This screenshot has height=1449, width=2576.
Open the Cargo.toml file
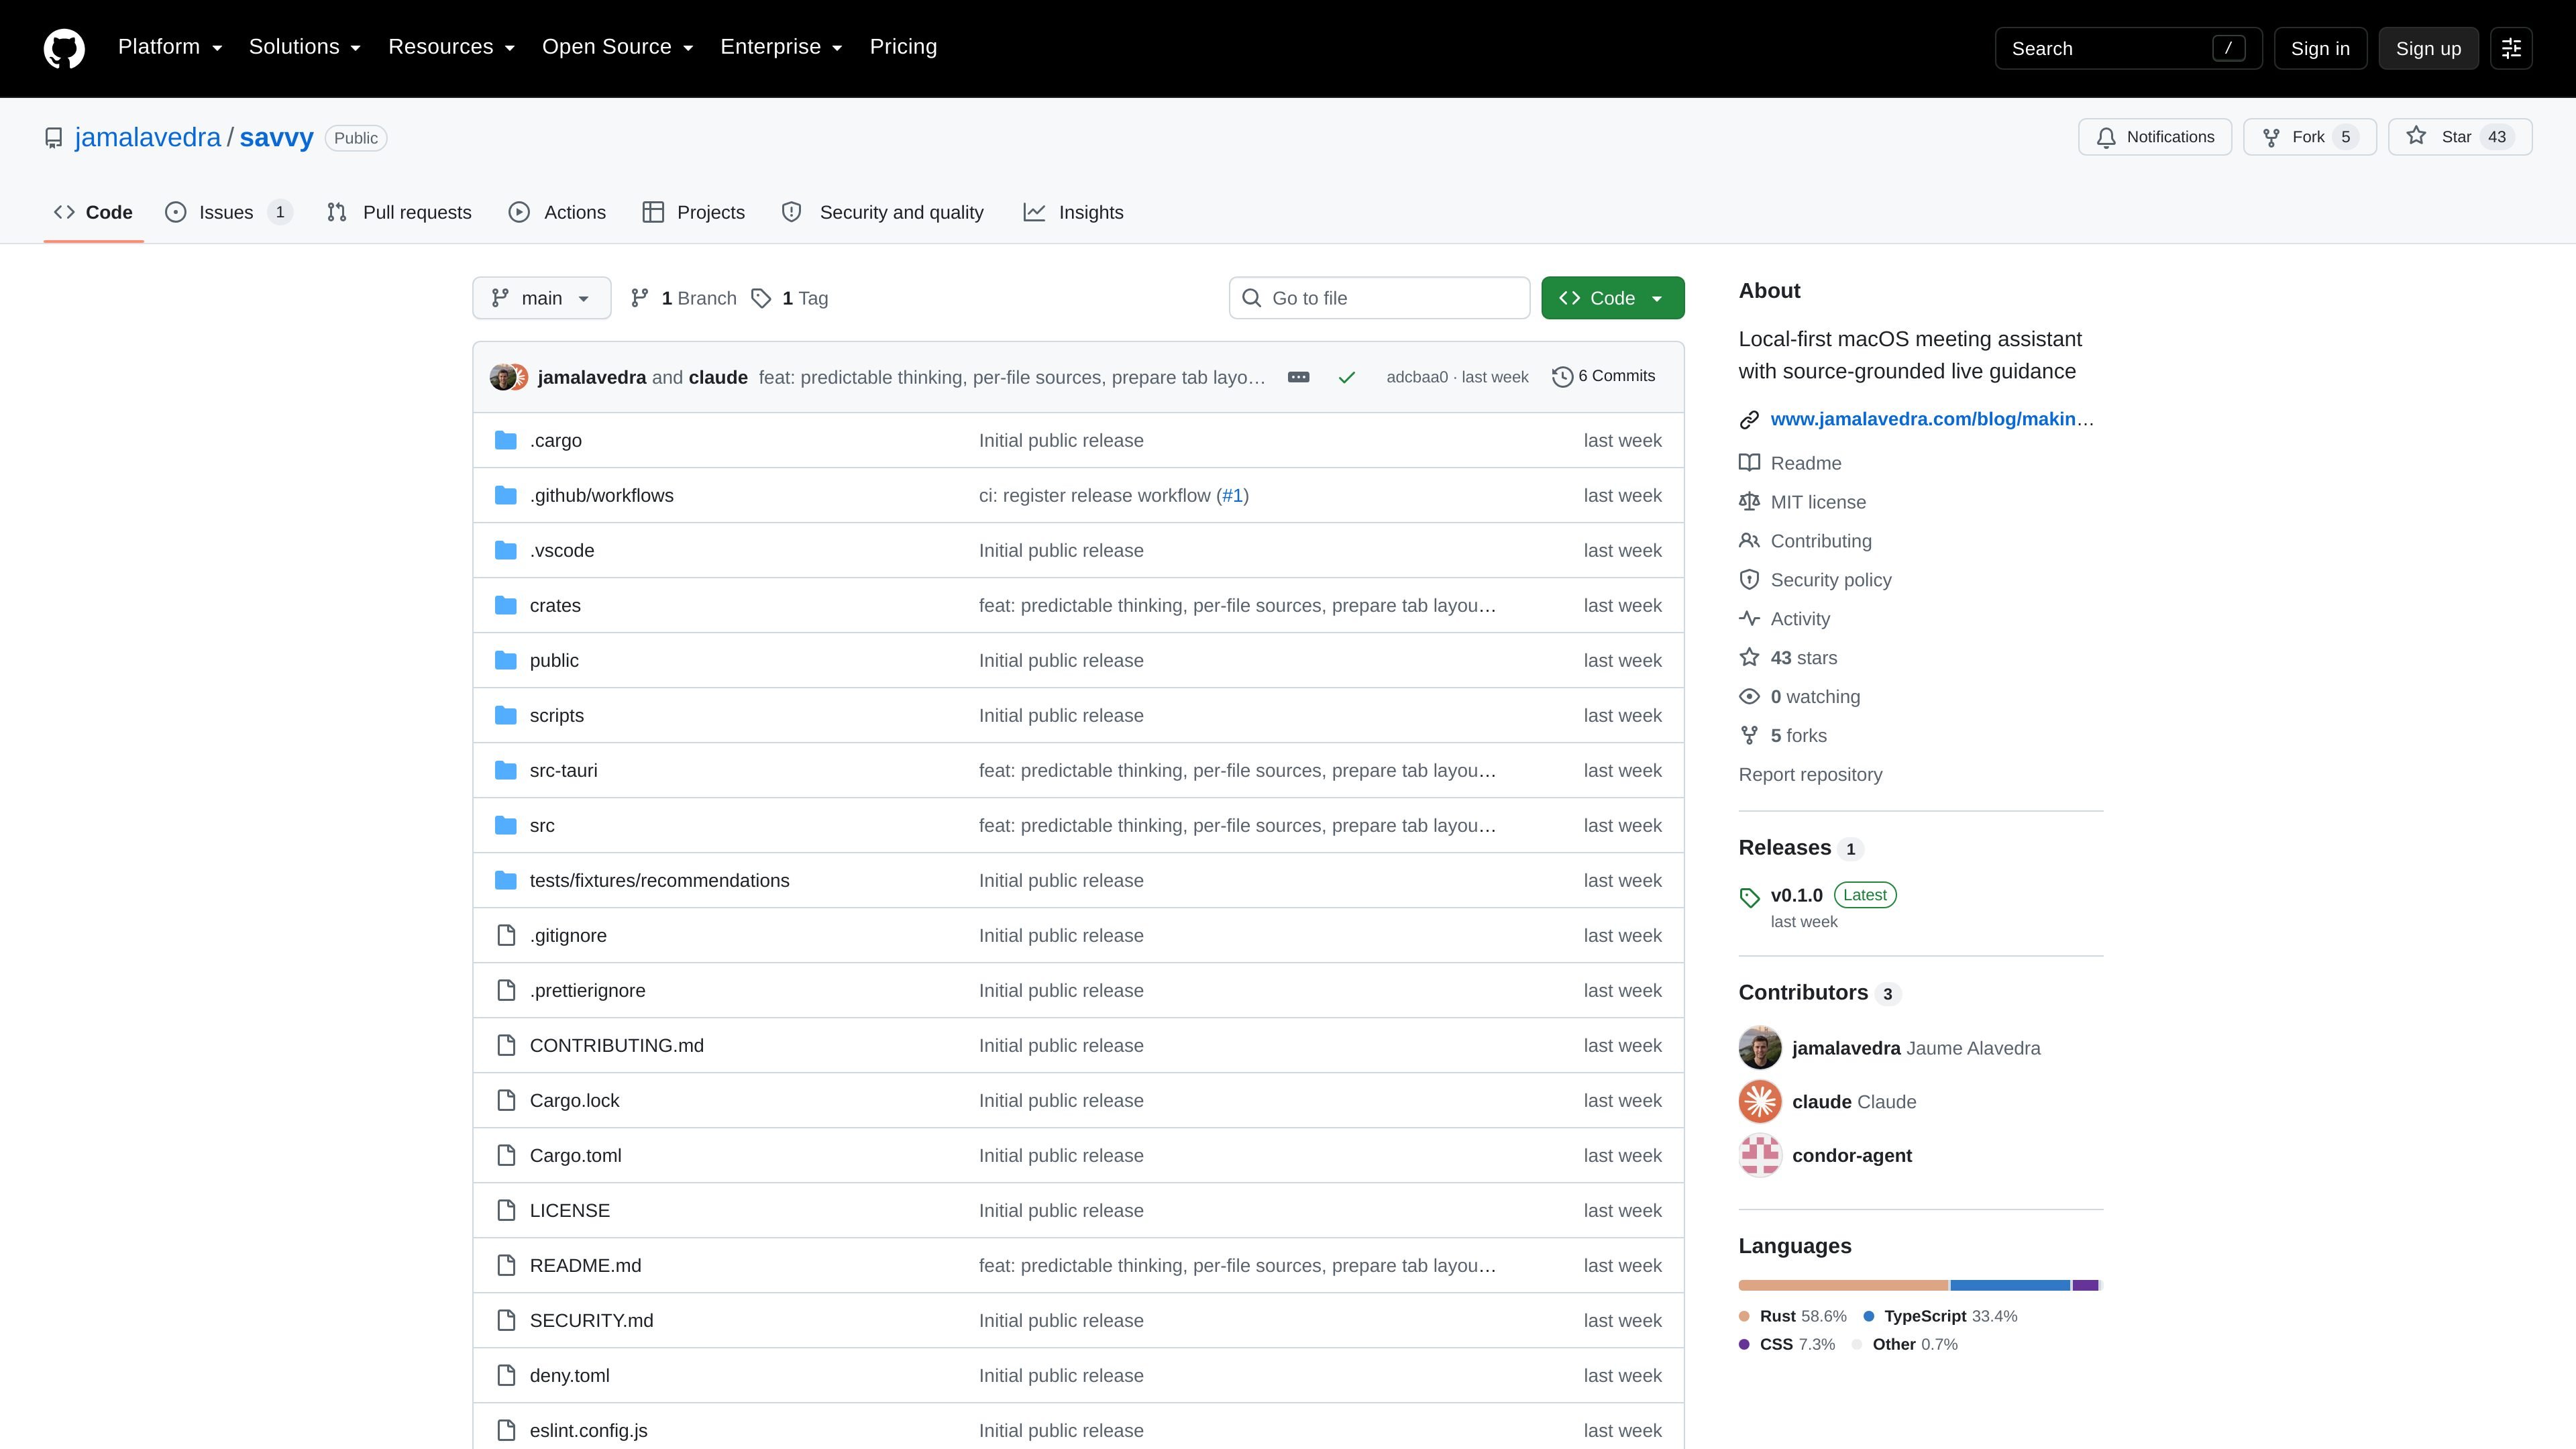point(575,1155)
